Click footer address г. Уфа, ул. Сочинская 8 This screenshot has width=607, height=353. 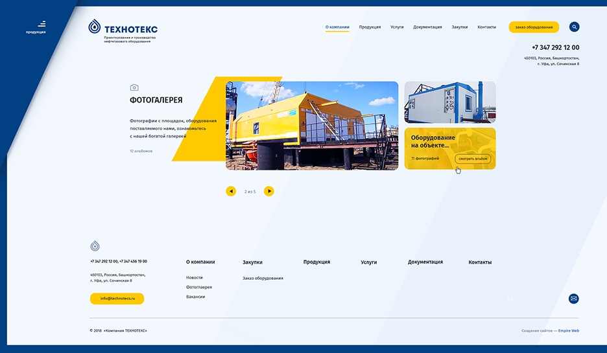[111, 280]
